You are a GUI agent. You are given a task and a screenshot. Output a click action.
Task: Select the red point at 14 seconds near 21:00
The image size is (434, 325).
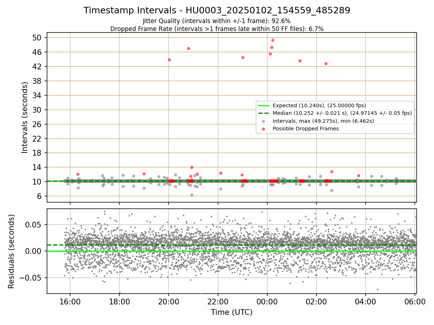click(192, 167)
